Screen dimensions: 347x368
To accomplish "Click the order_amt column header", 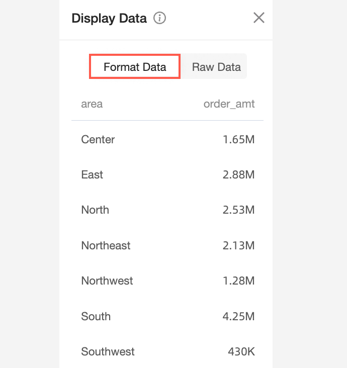I will [x=229, y=104].
